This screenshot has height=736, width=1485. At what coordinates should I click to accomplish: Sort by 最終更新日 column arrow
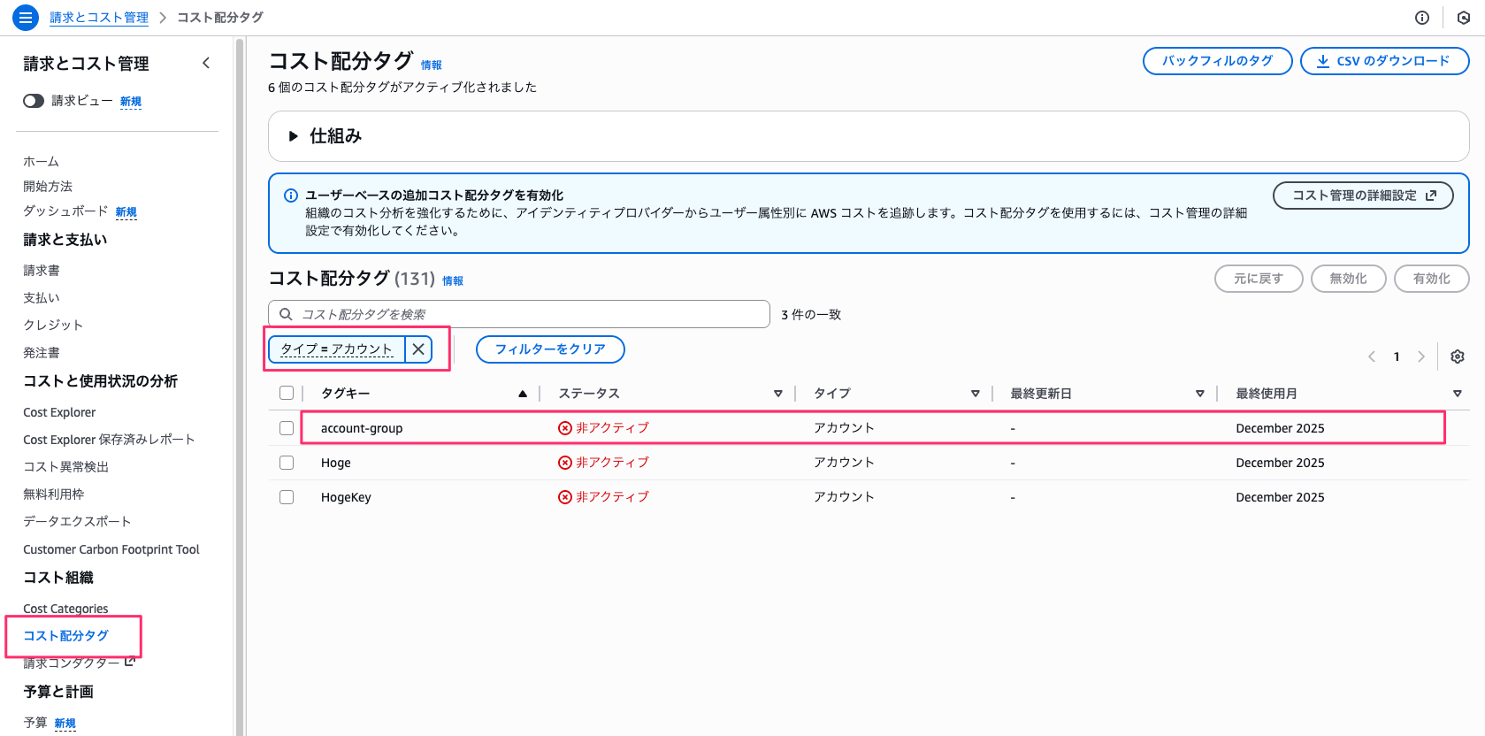(x=1200, y=394)
